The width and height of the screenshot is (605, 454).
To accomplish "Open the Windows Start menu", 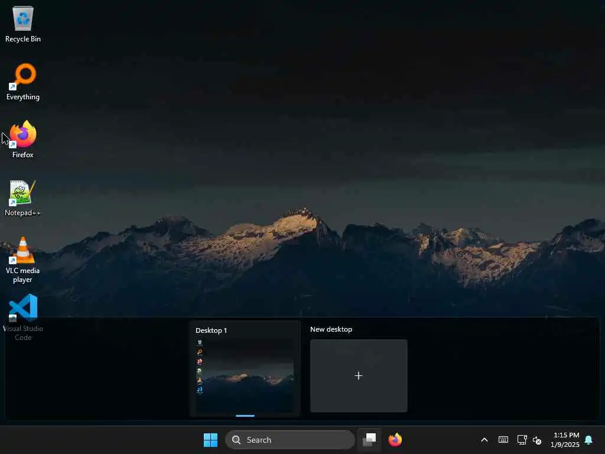I will tap(211, 440).
